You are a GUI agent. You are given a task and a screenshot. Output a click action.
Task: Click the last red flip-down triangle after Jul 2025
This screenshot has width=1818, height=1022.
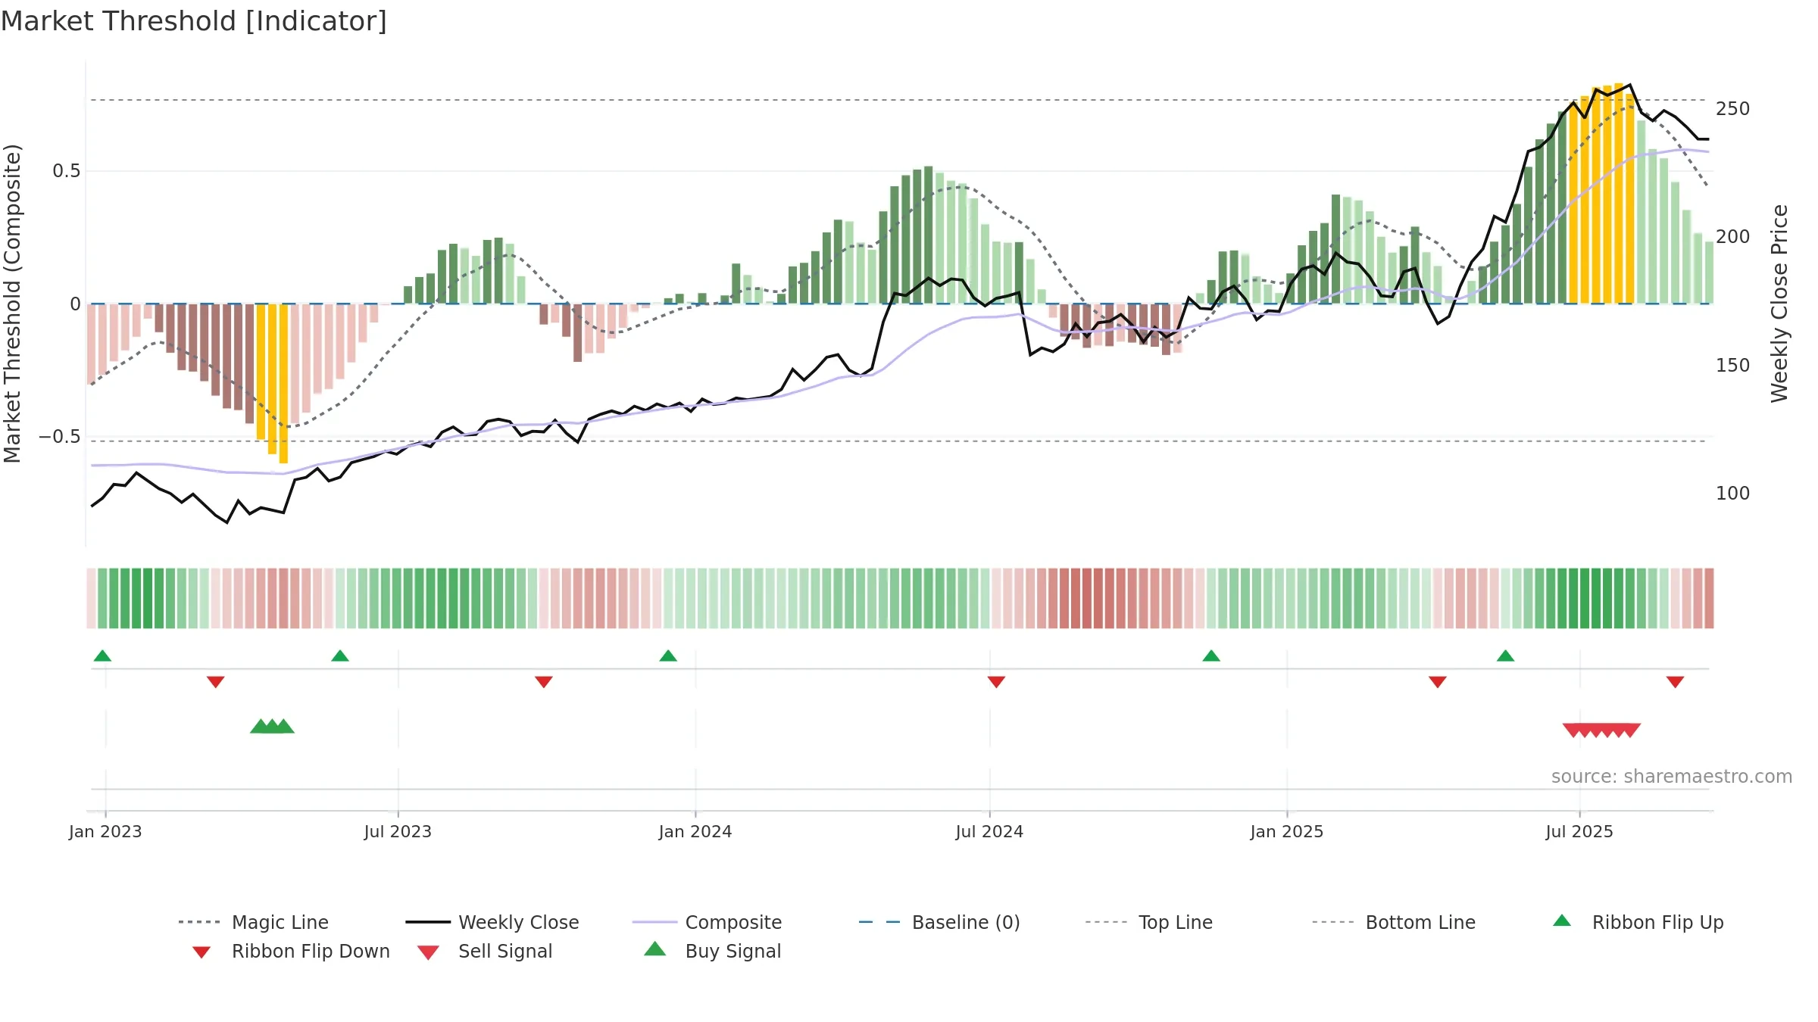click(x=1676, y=682)
